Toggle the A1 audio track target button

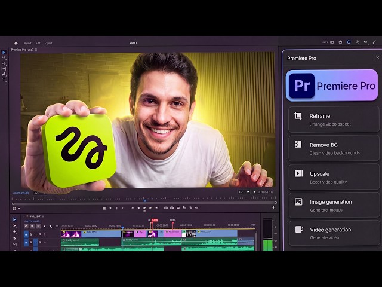tap(26, 243)
